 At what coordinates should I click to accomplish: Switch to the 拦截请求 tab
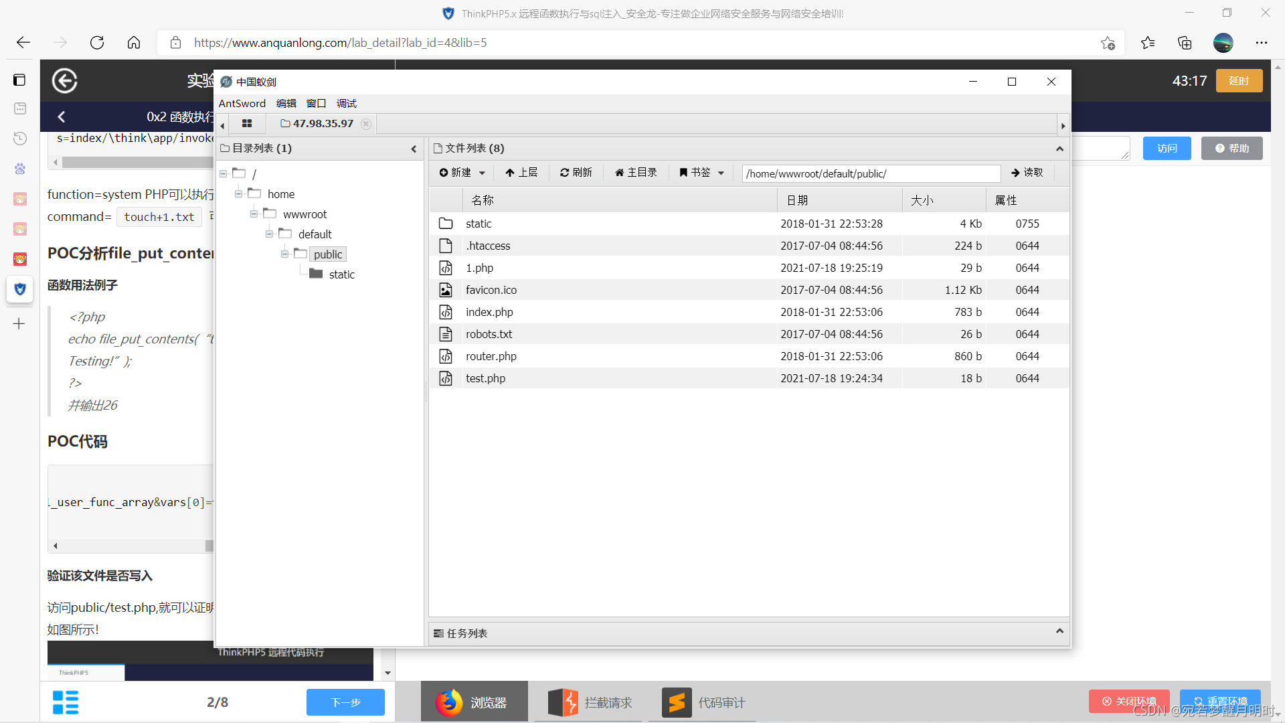click(x=589, y=702)
